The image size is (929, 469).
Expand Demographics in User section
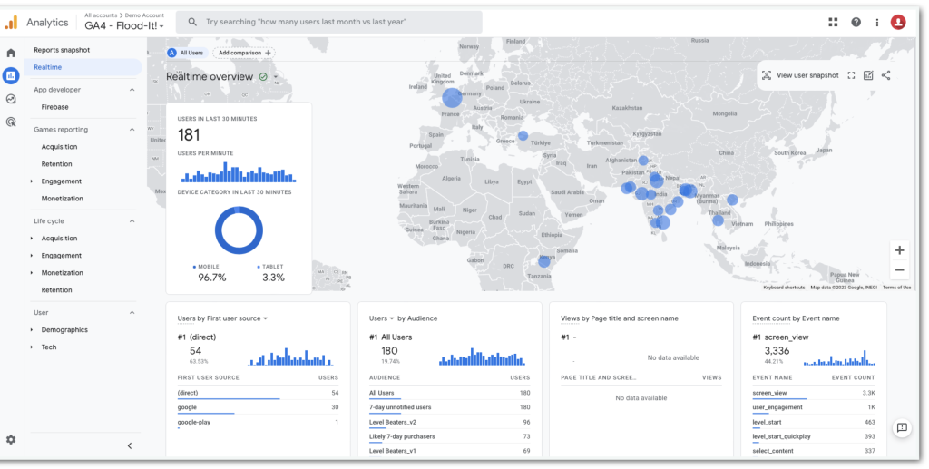coord(32,330)
